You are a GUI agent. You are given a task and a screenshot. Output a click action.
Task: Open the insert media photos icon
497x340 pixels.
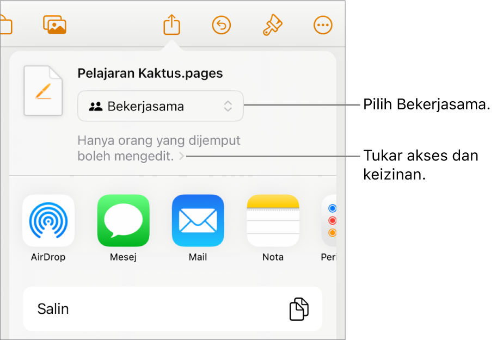[55, 24]
